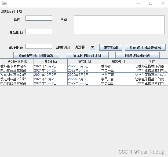The height and width of the screenshot is (157, 168).
Task: Click the 学员二部 department cell
Action: coord(118,79)
